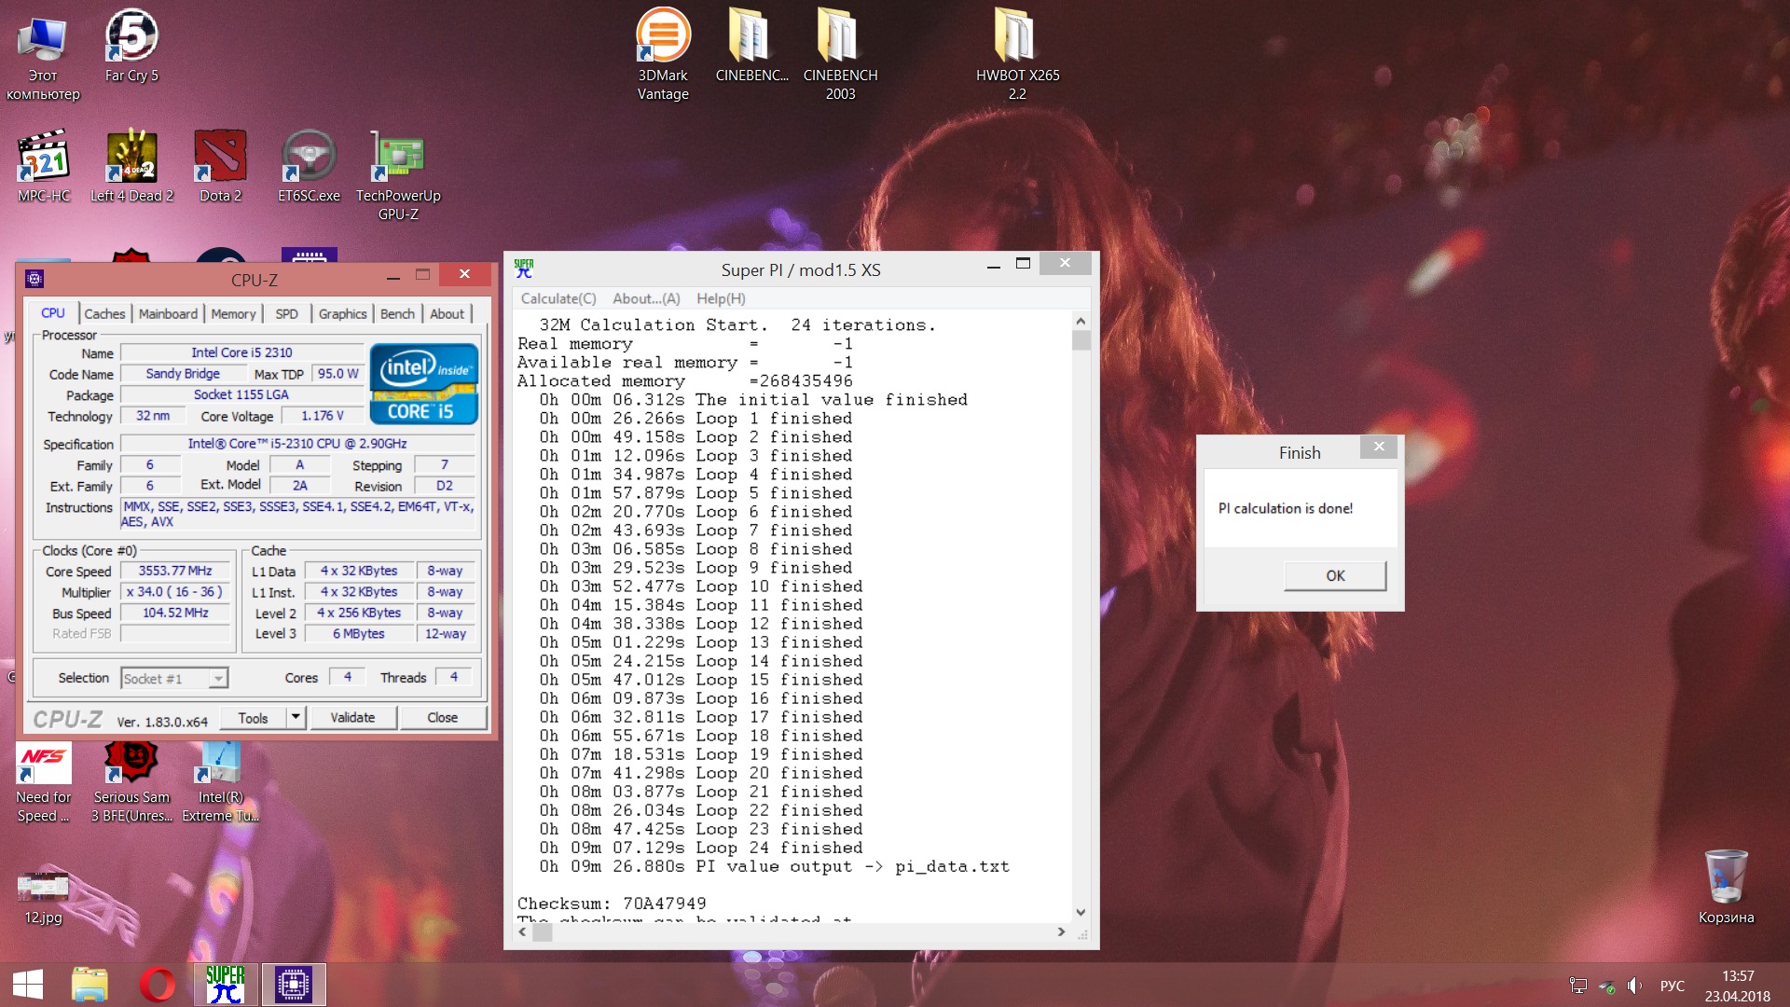The width and height of the screenshot is (1790, 1007).
Task: Switch to the CPU tab in CPU-Z
Action: (x=53, y=313)
